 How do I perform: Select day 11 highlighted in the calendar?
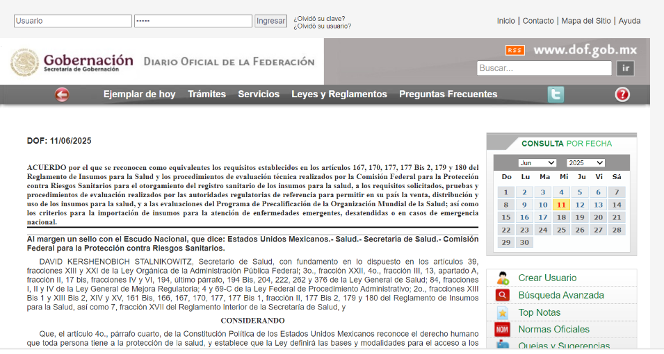[x=561, y=205]
